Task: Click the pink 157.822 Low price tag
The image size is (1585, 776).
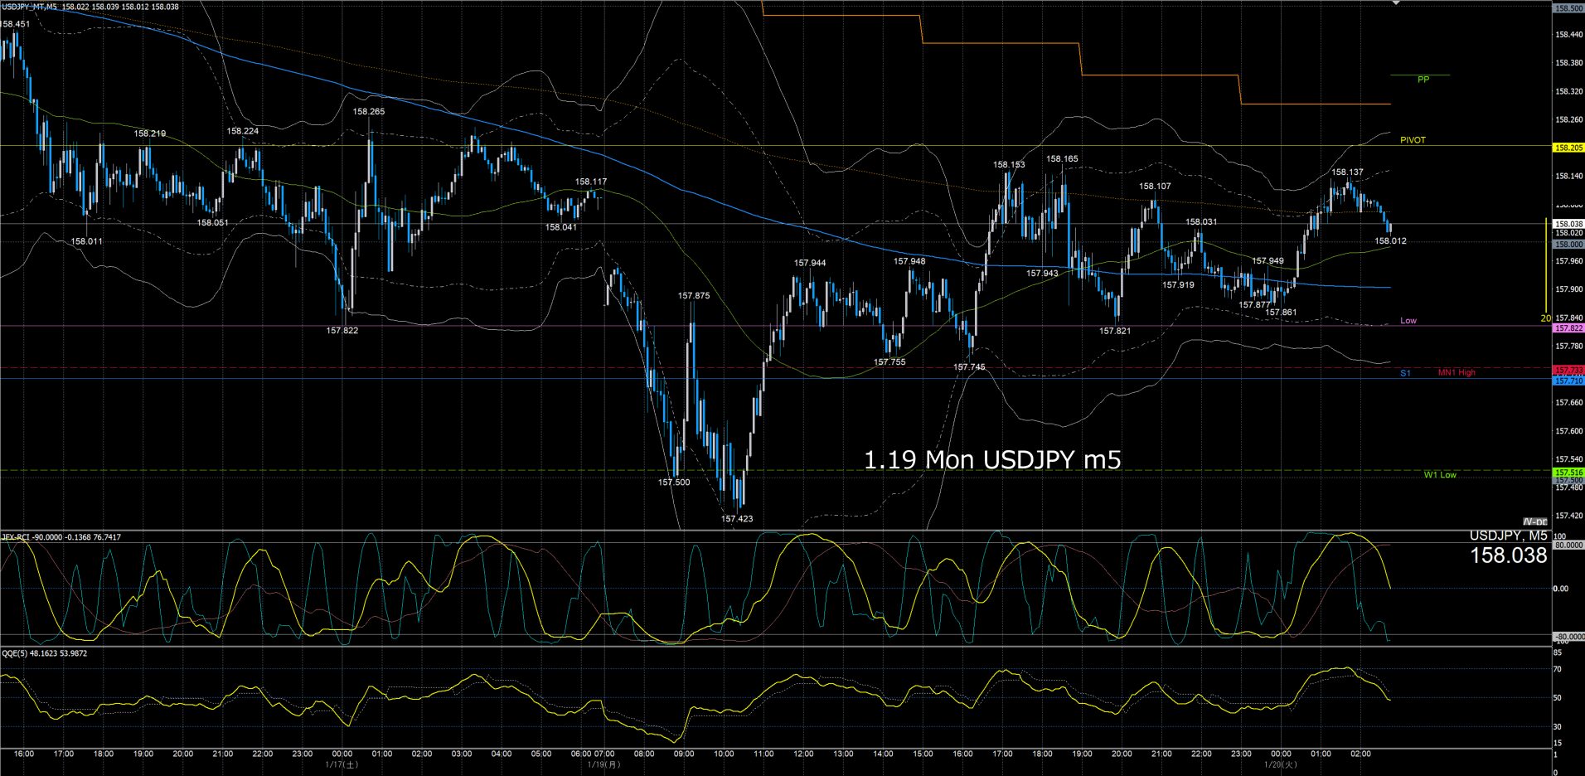Action: pyautogui.click(x=1568, y=328)
